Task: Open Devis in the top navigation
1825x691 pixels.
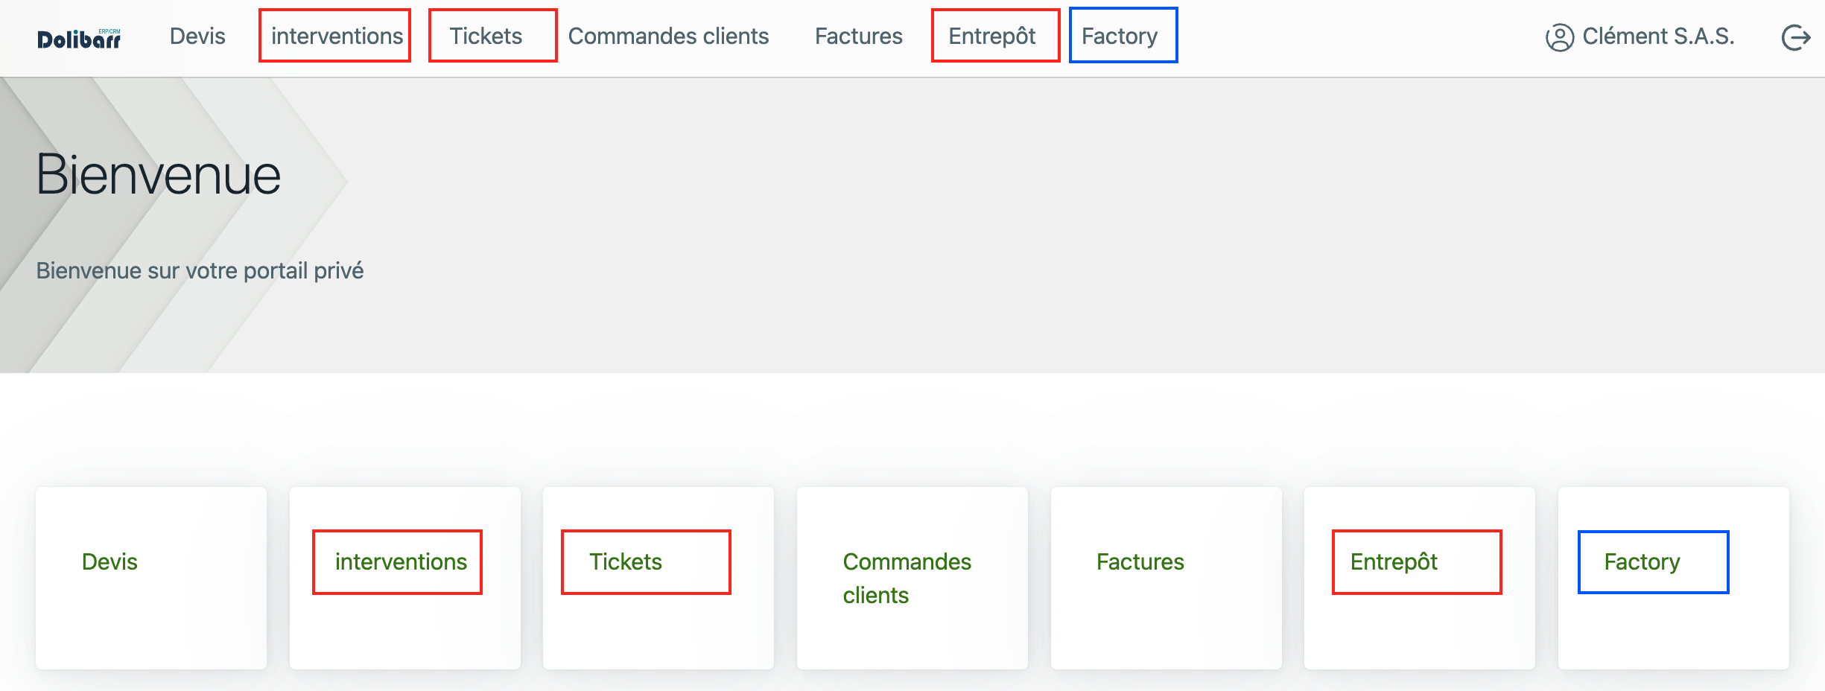Action: pos(197,36)
